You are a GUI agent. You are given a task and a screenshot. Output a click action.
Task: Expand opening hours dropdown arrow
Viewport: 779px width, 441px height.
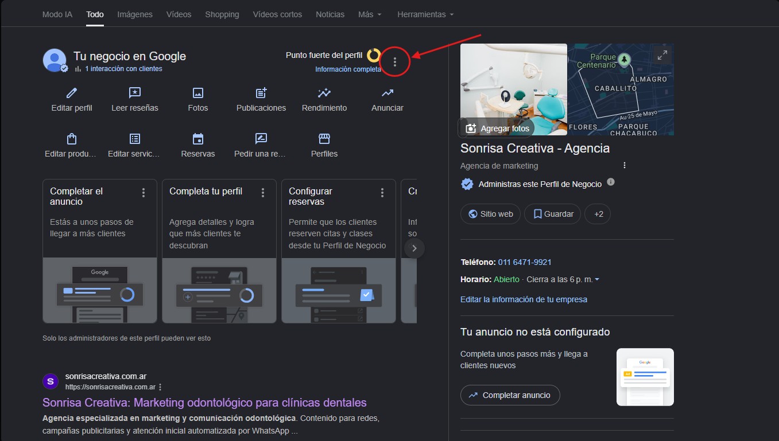[x=597, y=280]
